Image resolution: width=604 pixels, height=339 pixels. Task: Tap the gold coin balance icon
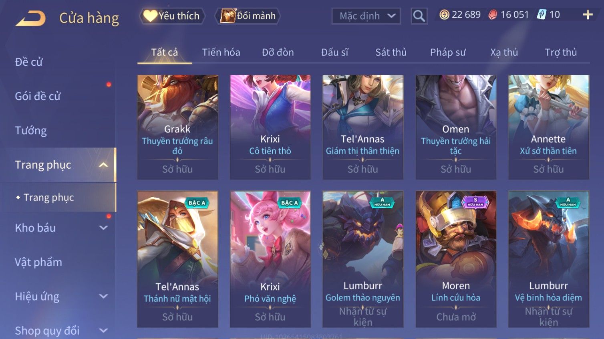[444, 15]
